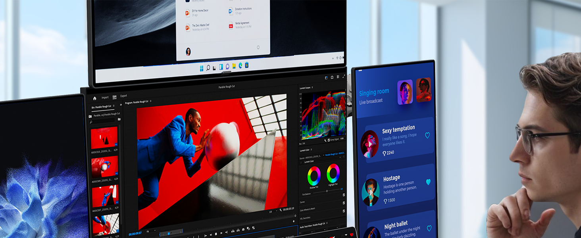This screenshot has height=238, width=581.
Task: Expand the Color Wheels & Match section
Action: coord(308,210)
